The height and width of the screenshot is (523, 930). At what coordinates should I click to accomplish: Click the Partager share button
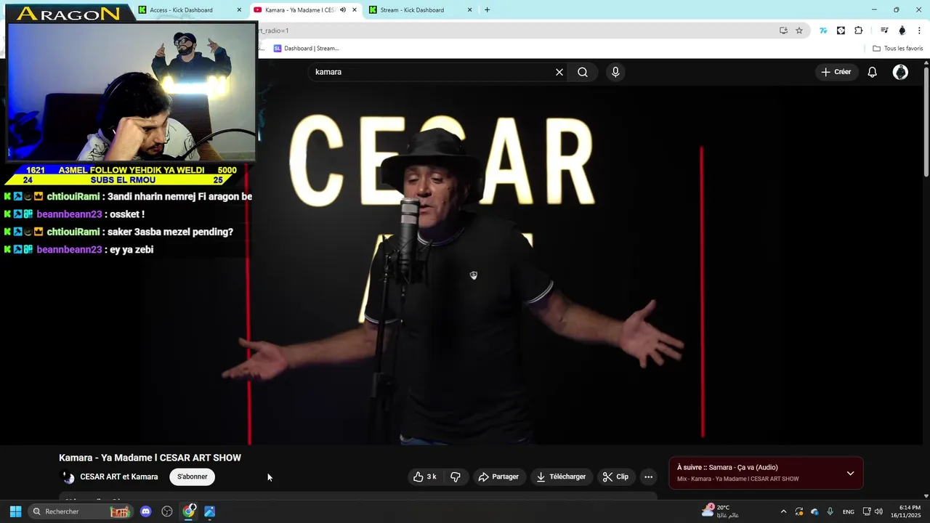(498, 477)
